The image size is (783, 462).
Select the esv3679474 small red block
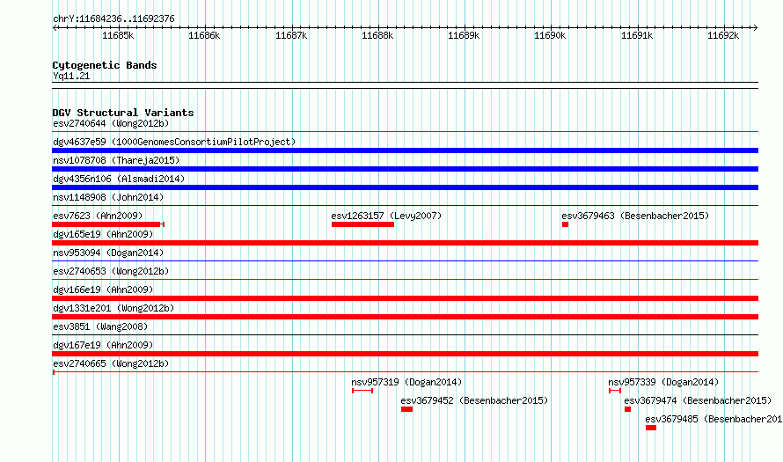[x=627, y=409]
